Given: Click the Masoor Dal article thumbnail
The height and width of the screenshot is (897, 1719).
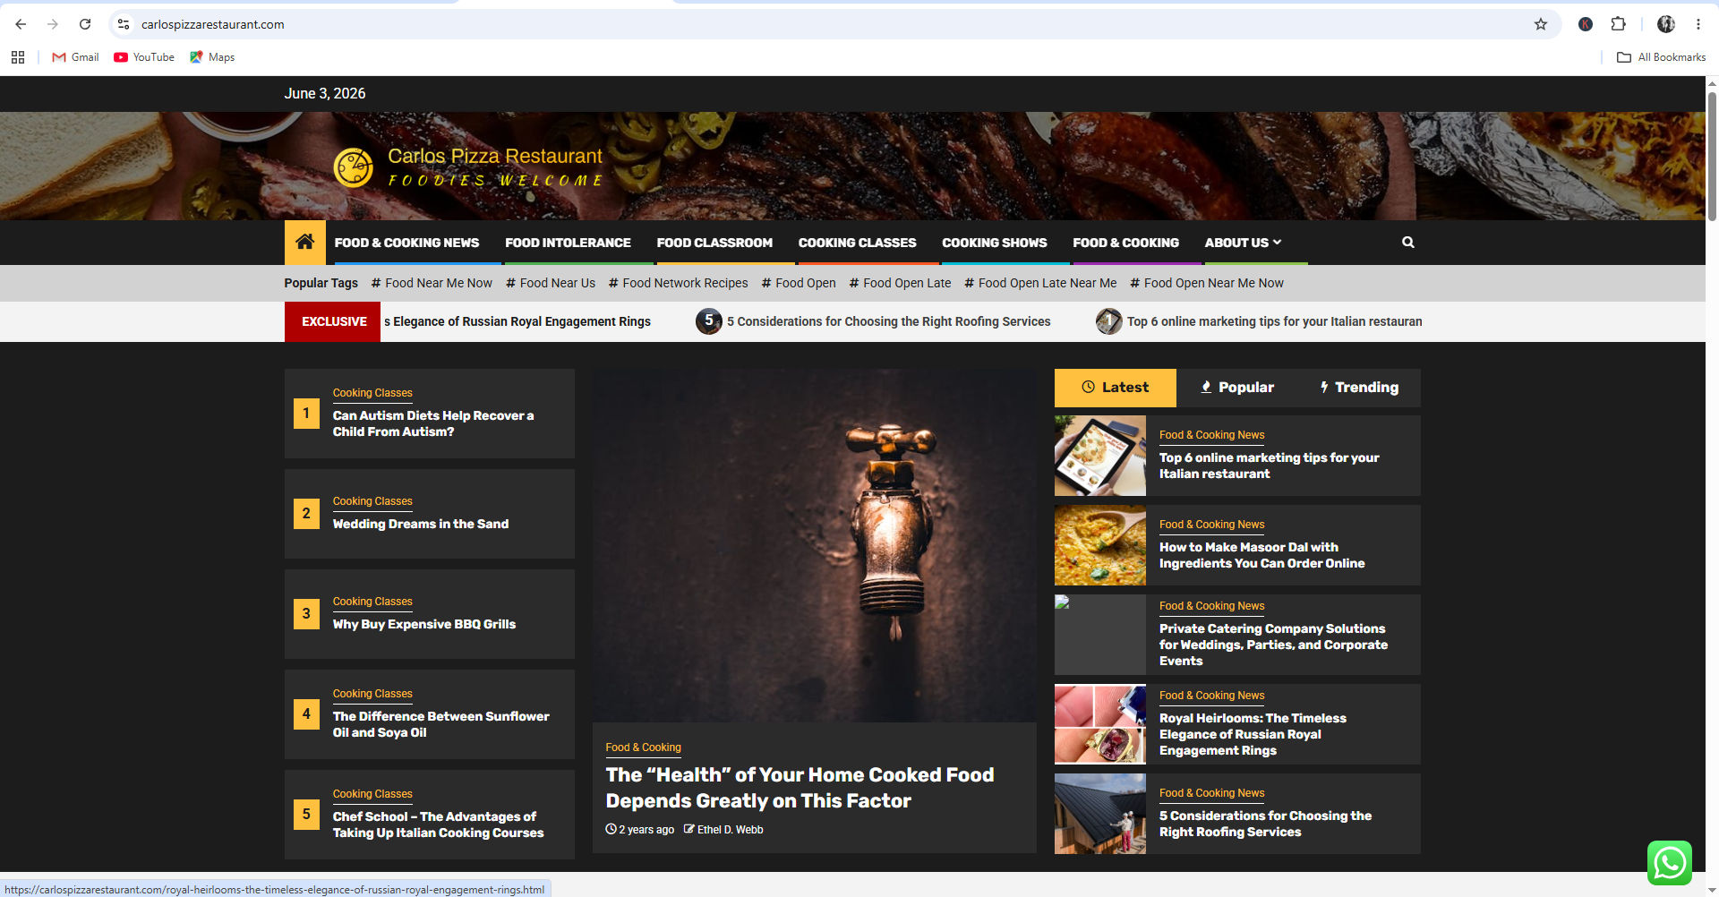Looking at the screenshot, I should pos(1100,545).
